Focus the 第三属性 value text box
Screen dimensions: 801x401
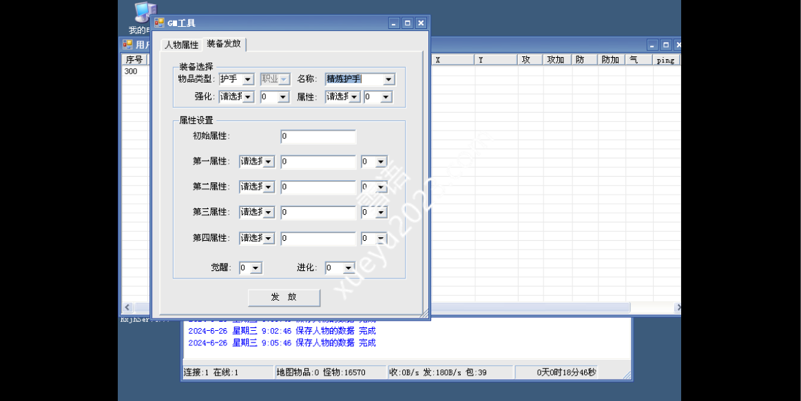(x=318, y=213)
